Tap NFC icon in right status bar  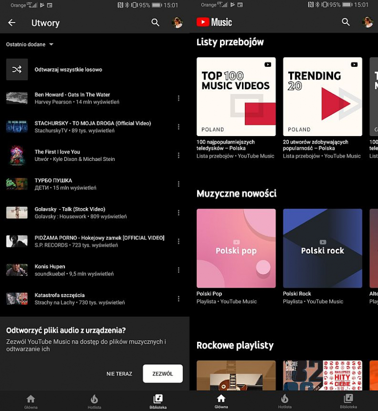coord(311,5)
